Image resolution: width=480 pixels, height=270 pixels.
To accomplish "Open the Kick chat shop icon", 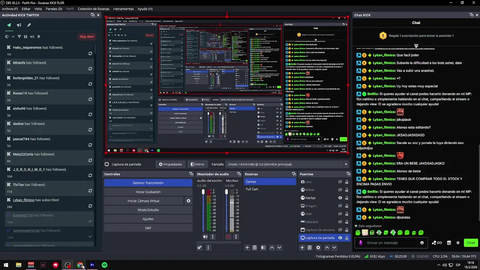I will click(x=449, y=243).
